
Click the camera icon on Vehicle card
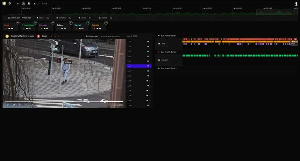point(97,29)
